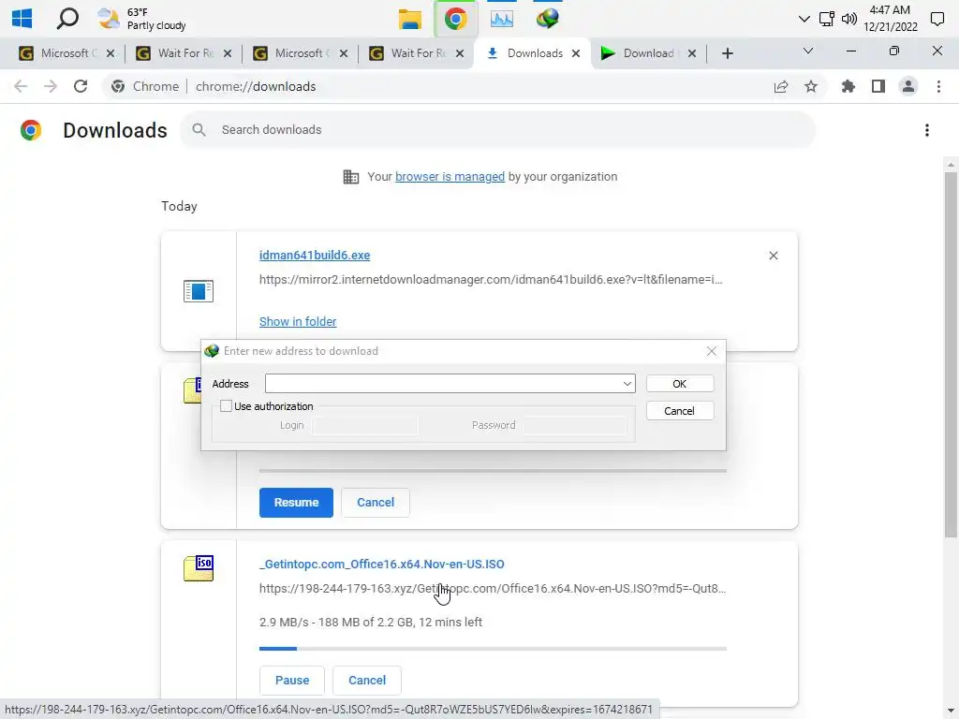
Task: Open the Windows Start menu
Action: 22,19
